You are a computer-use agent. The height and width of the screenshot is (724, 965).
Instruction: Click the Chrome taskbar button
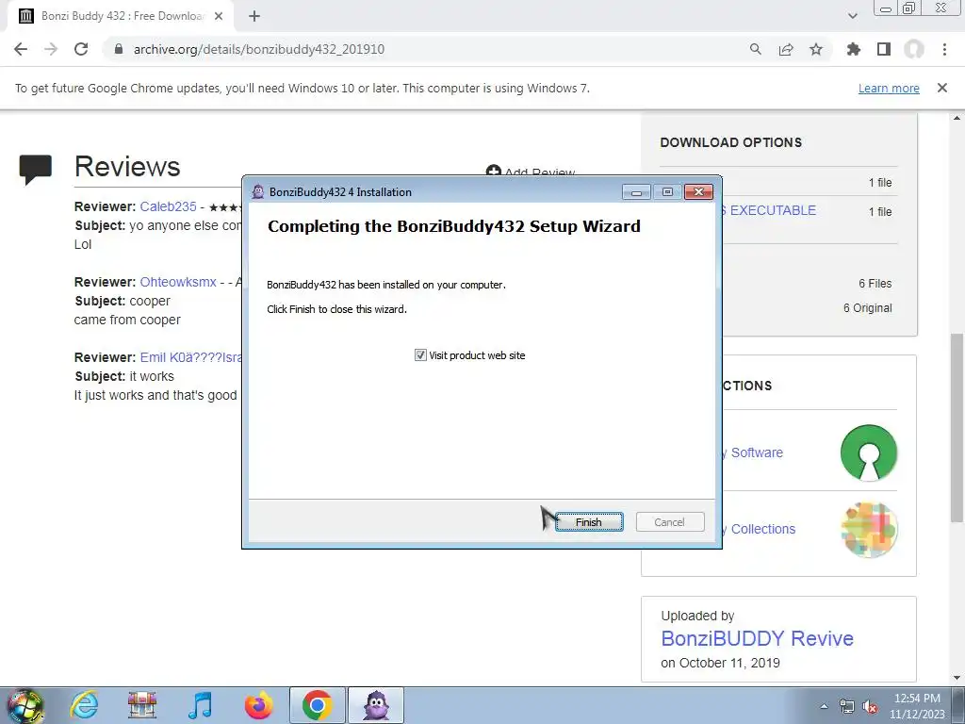(317, 705)
